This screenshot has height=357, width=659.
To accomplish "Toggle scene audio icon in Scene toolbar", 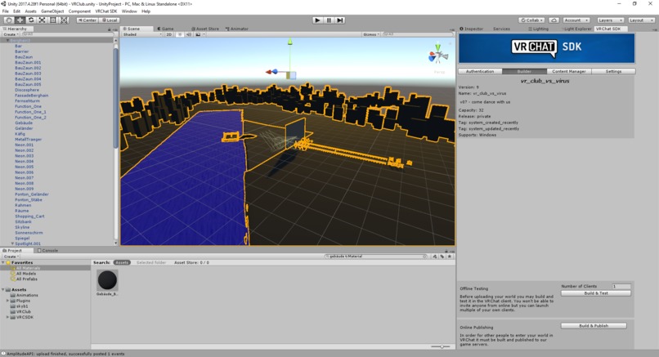I will coord(189,34).
